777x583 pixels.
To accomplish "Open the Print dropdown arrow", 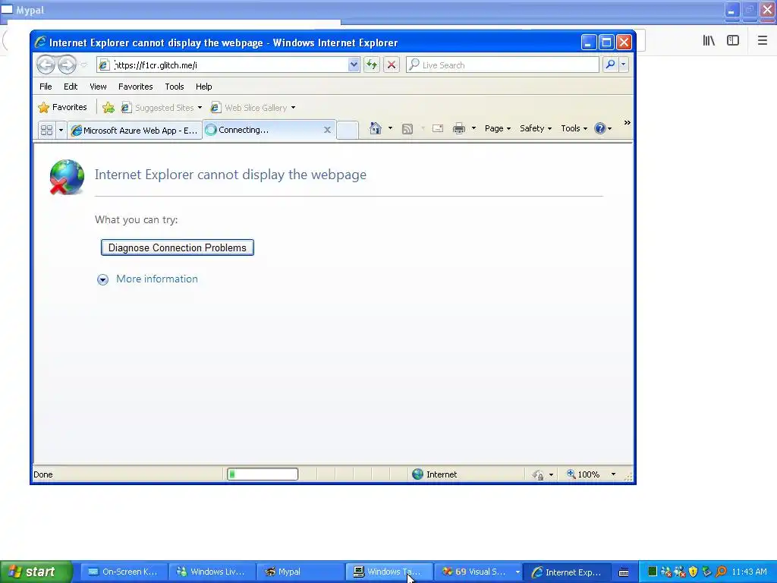I will 473,128.
